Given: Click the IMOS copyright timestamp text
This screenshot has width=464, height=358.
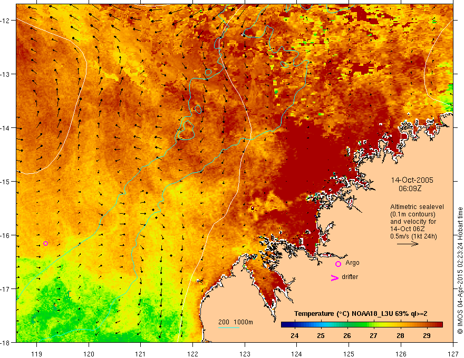Looking at the screenshot, I should (460, 271).
